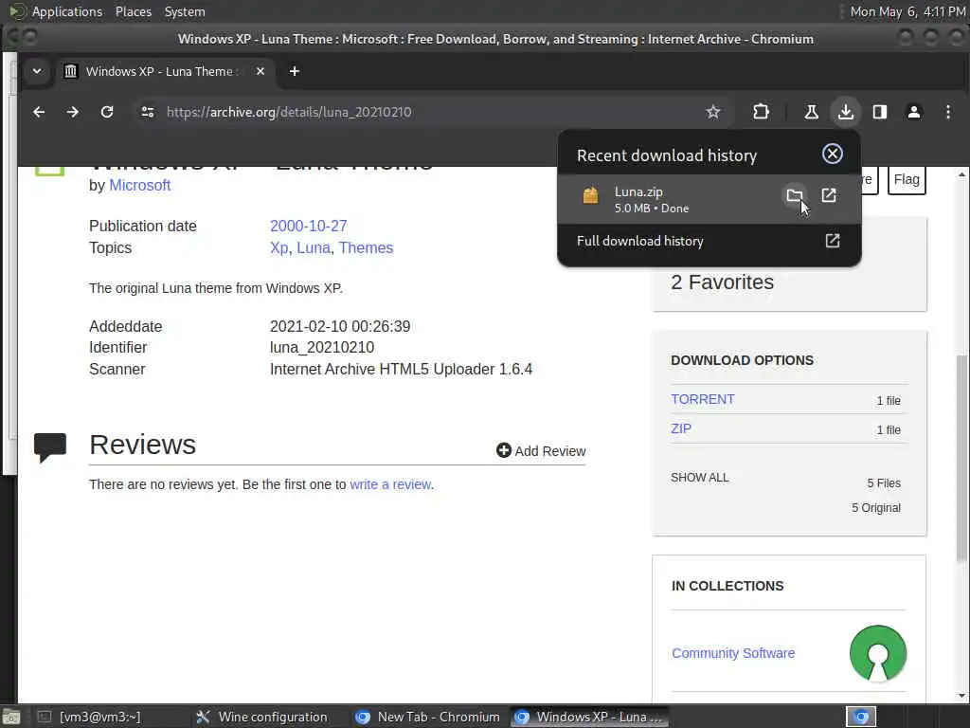Open the Places menu
The height and width of the screenshot is (728, 970).
tap(133, 11)
